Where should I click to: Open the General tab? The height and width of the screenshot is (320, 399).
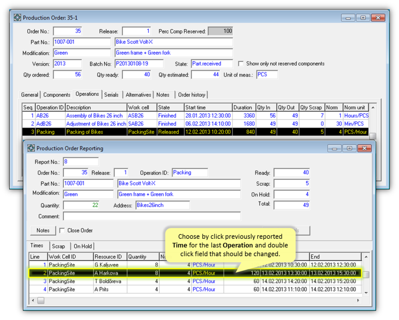click(29, 95)
